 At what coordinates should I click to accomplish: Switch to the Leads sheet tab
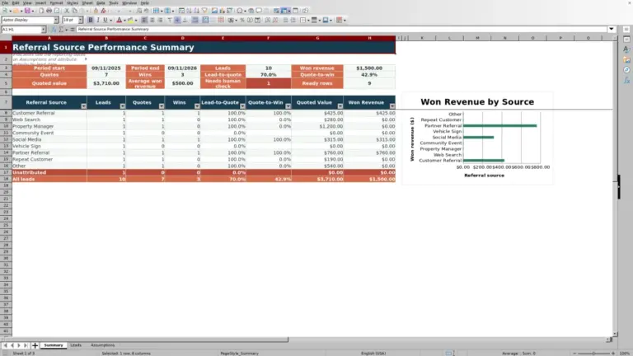pyautogui.click(x=76, y=345)
